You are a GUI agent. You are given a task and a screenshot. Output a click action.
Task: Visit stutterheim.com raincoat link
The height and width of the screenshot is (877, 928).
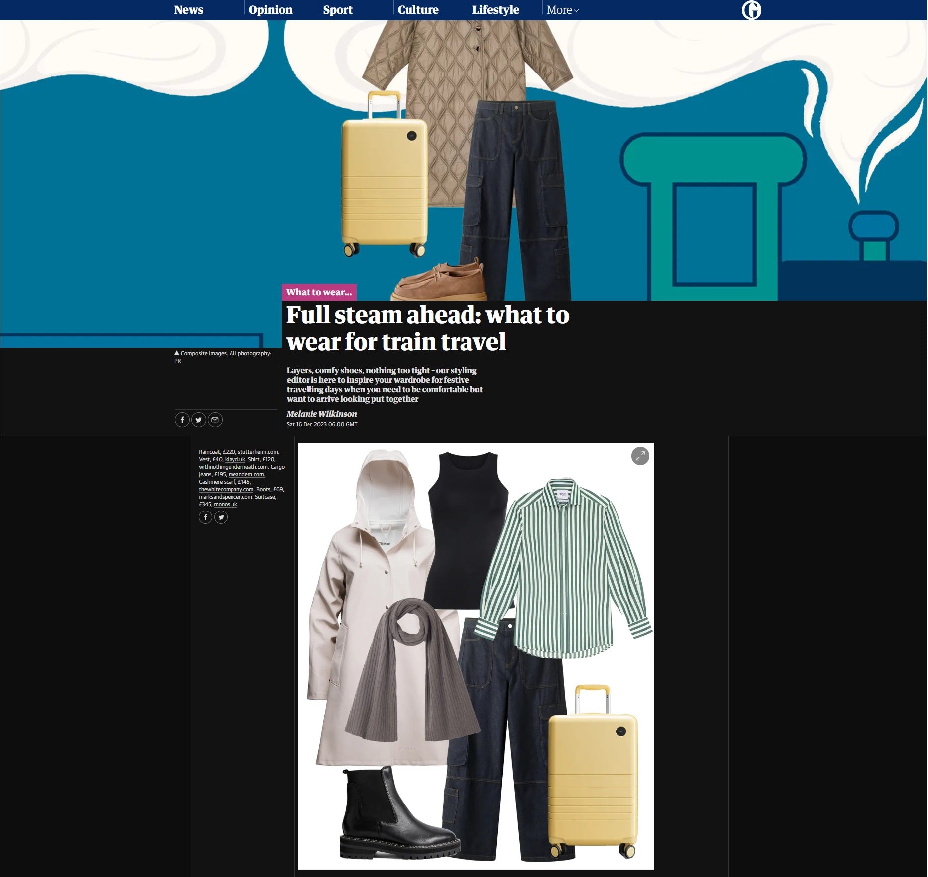pos(258,452)
